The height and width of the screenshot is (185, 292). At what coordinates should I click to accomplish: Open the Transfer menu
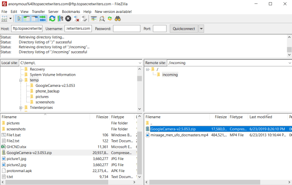coord(38,12)
